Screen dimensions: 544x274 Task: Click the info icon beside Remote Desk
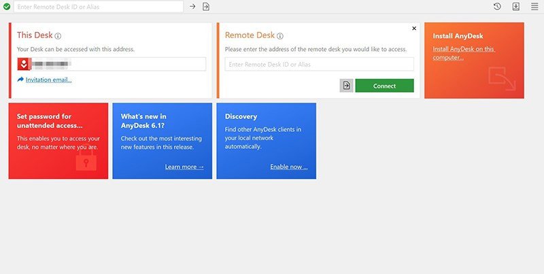coord(280,36)
